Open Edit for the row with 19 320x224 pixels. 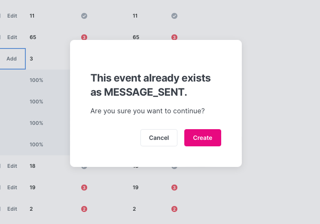point(12,188)
